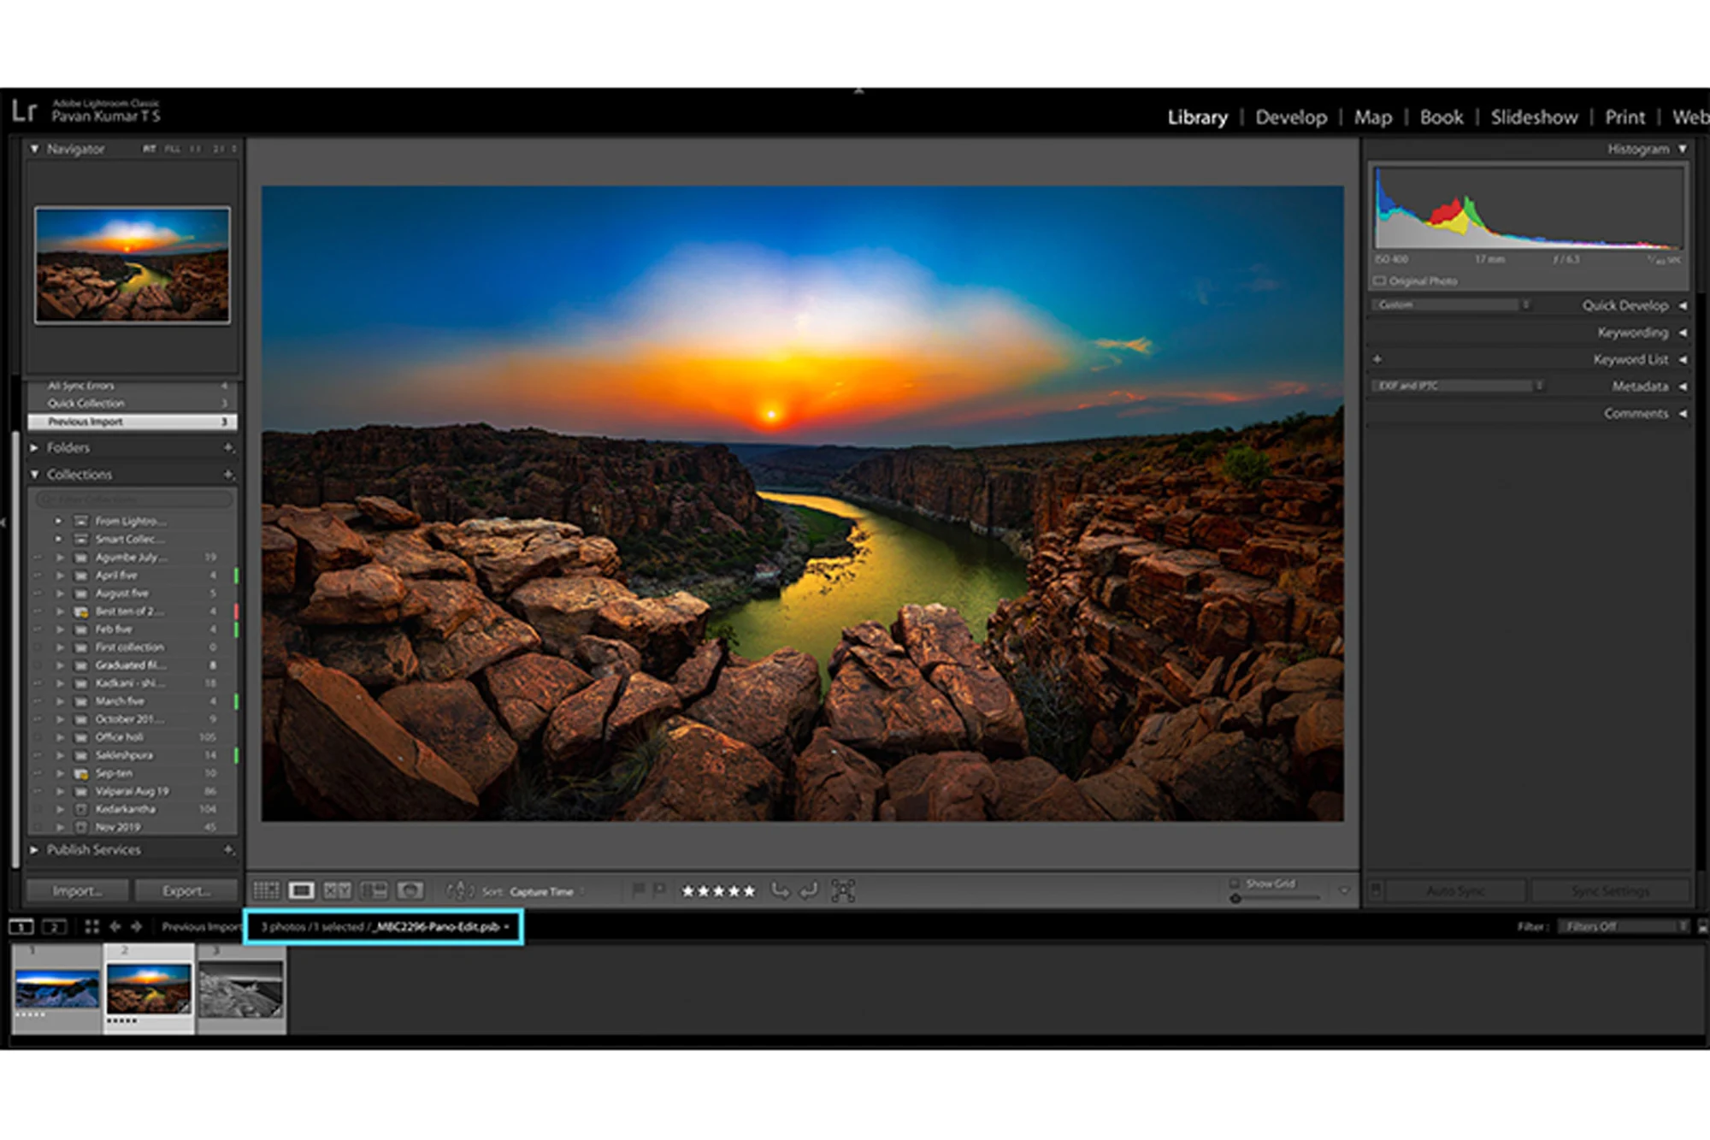Screen dimensions: 1710x1140
Task: Adjust the thumbnail size slider
Action: coord(1235,898)
